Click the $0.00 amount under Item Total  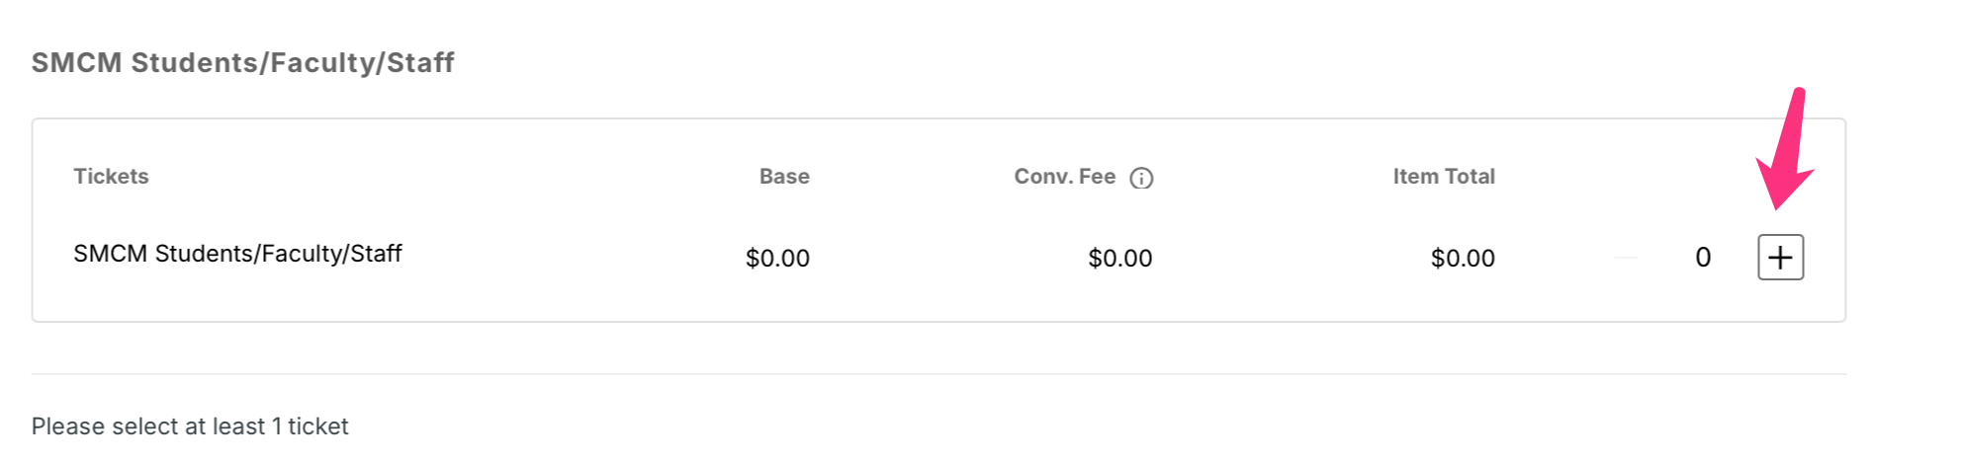[x=1463, y=259]
